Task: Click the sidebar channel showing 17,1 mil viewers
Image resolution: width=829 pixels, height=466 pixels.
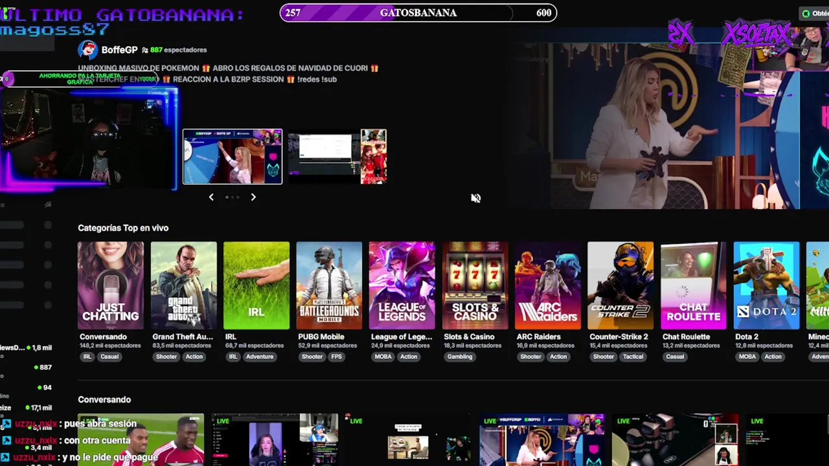Action: [26, 408]
